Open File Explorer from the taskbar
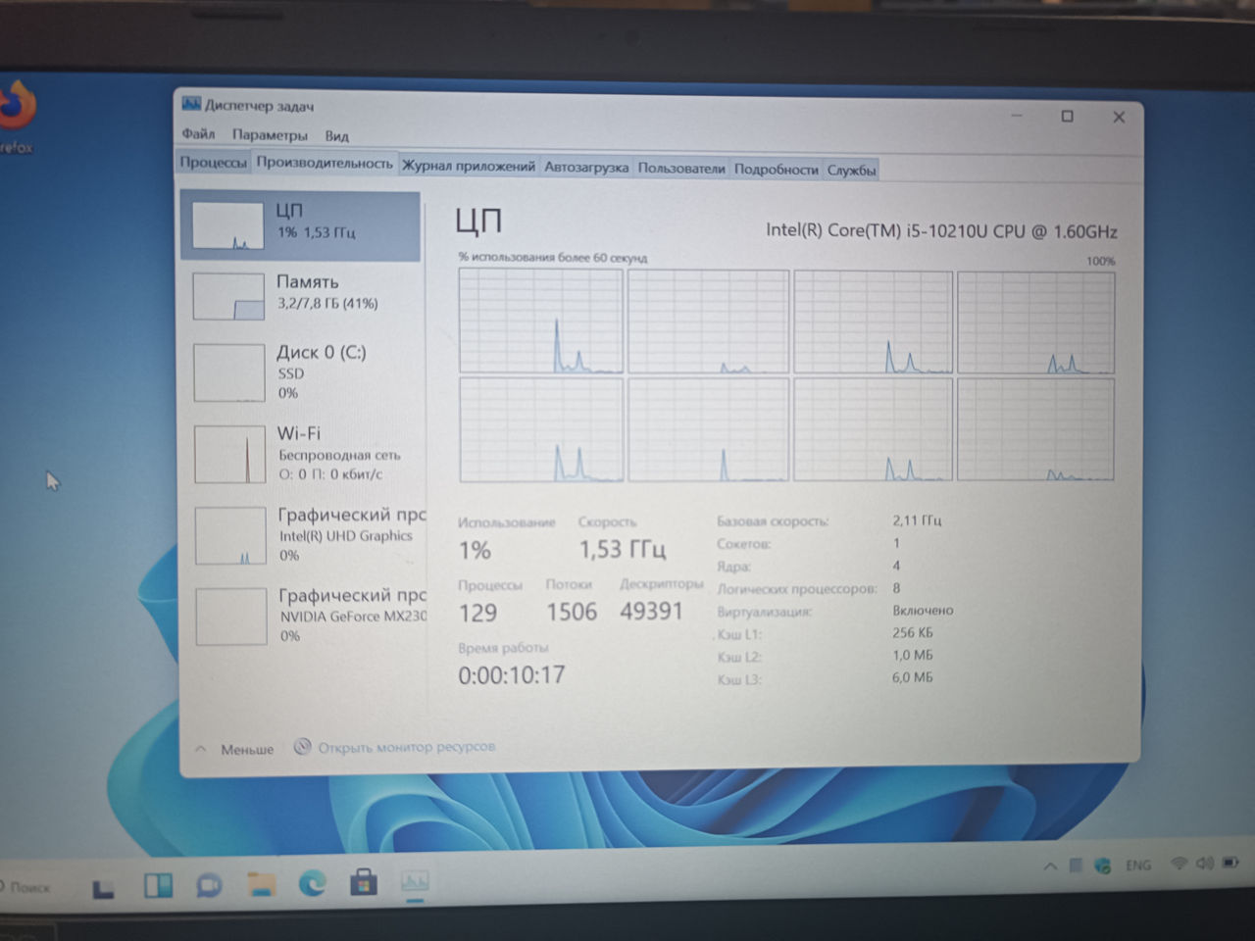Viewport: 1255px width, 941px height. (x=261, y=884)
